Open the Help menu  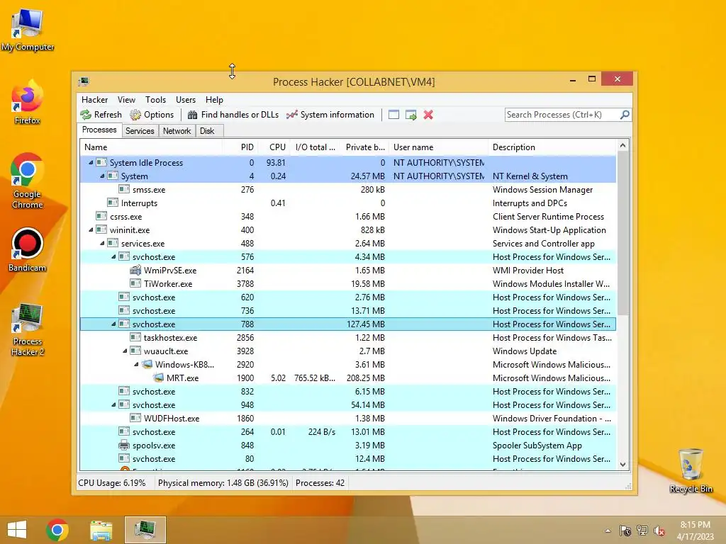pos(214,99)
